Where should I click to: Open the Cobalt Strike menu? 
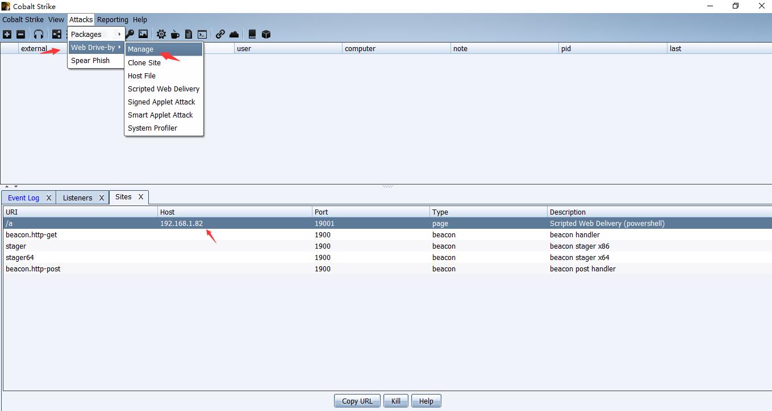(x=23, y=19)
